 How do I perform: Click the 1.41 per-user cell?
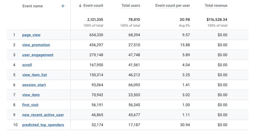pyautogui.click(x=186, y=85)
